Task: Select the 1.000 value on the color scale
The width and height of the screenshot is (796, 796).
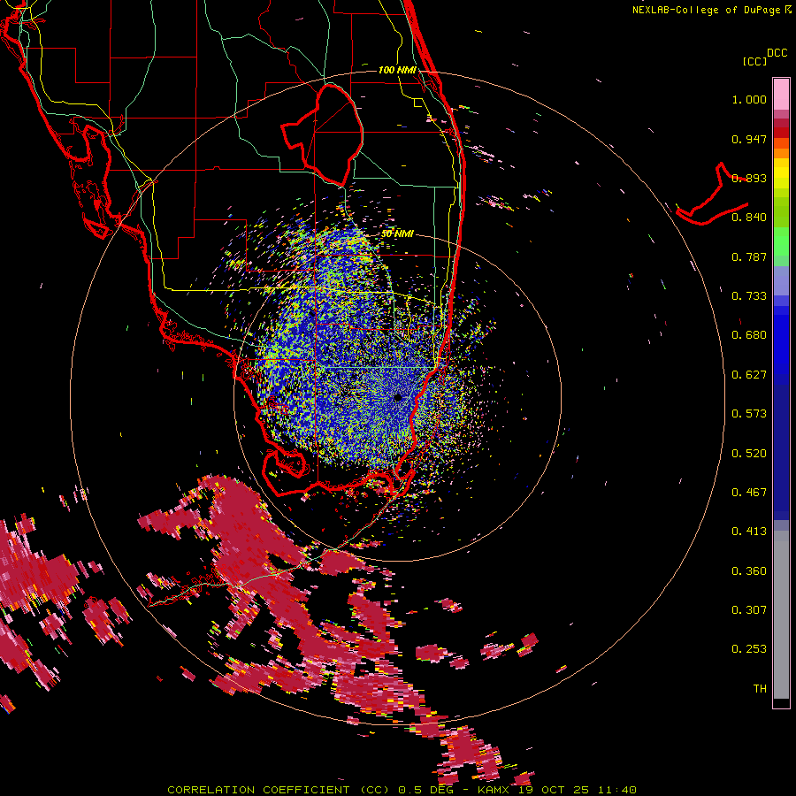Action: 749,99
